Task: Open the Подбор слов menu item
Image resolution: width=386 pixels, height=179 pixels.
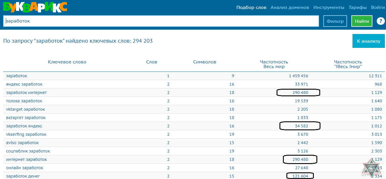Action: [251, 7]
